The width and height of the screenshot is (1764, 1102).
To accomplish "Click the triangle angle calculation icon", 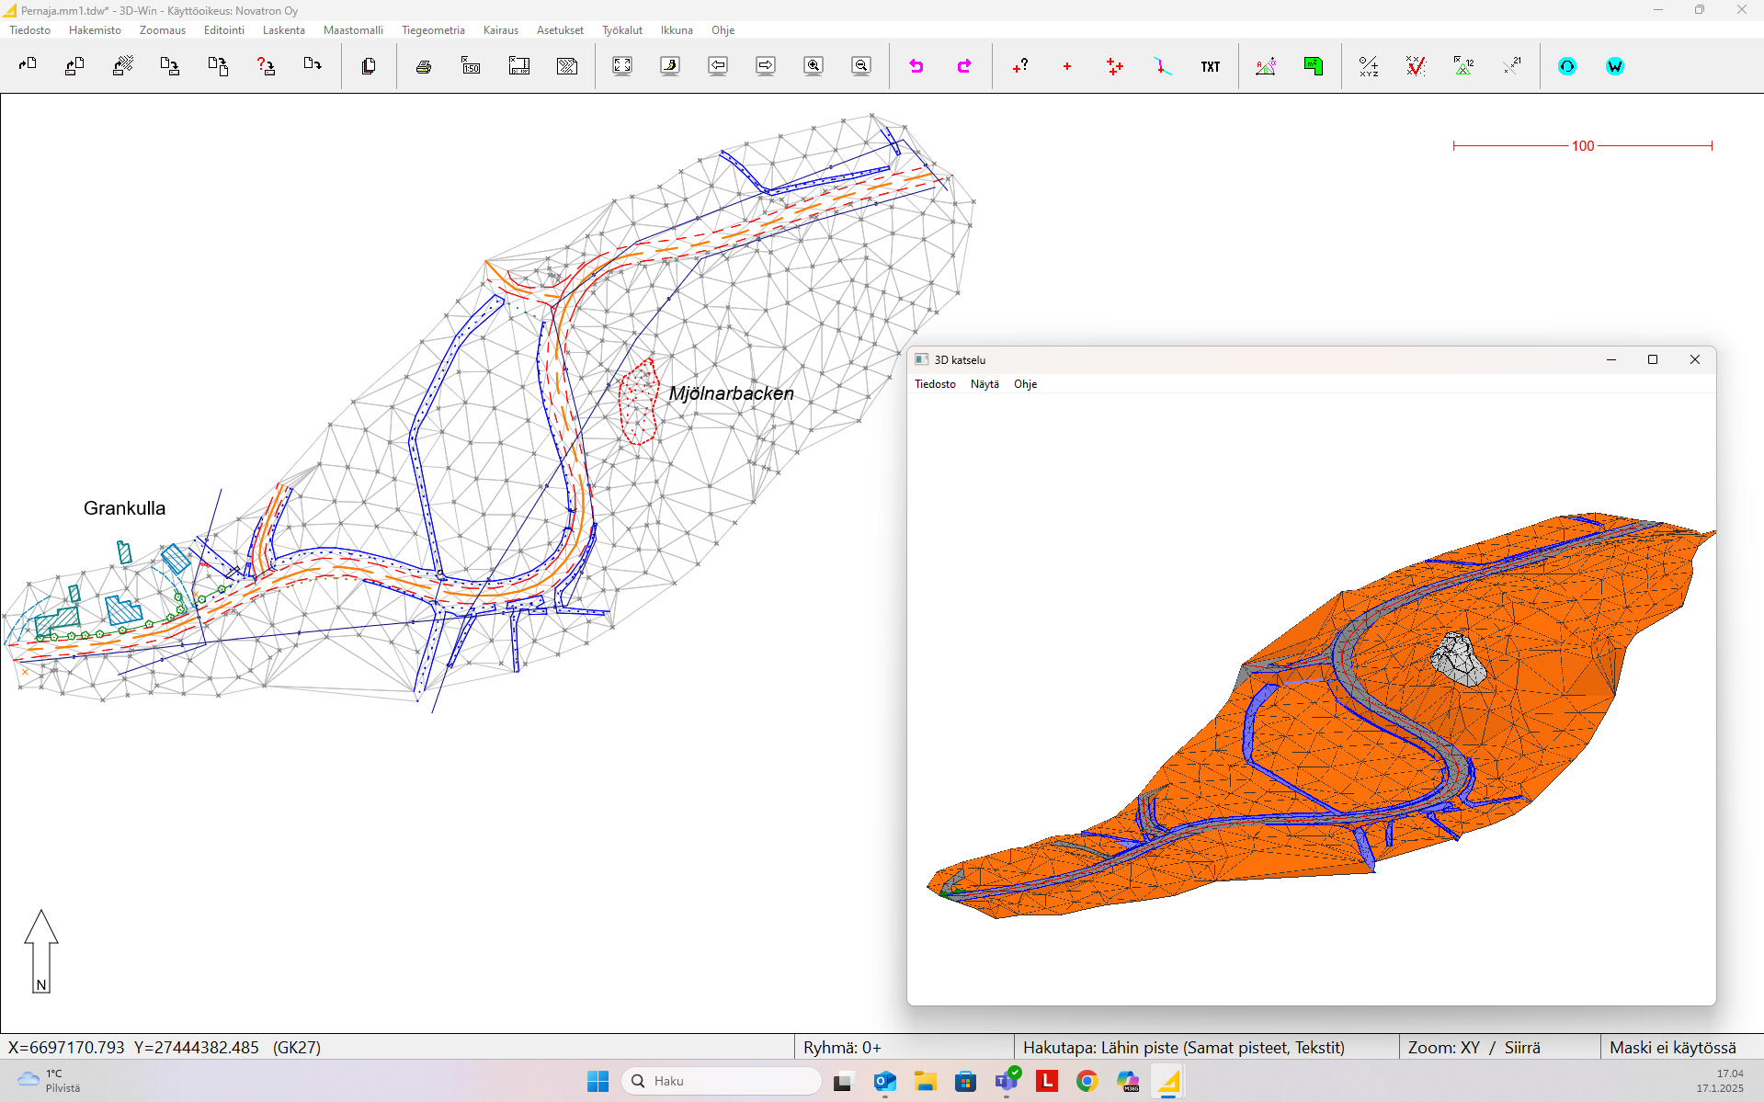I will 1266,66.
